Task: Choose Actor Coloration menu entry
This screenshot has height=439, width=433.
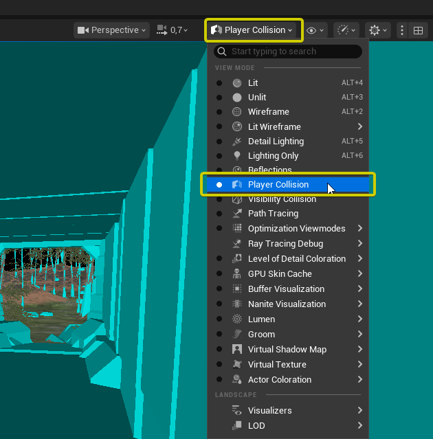Action: point(279,380)
